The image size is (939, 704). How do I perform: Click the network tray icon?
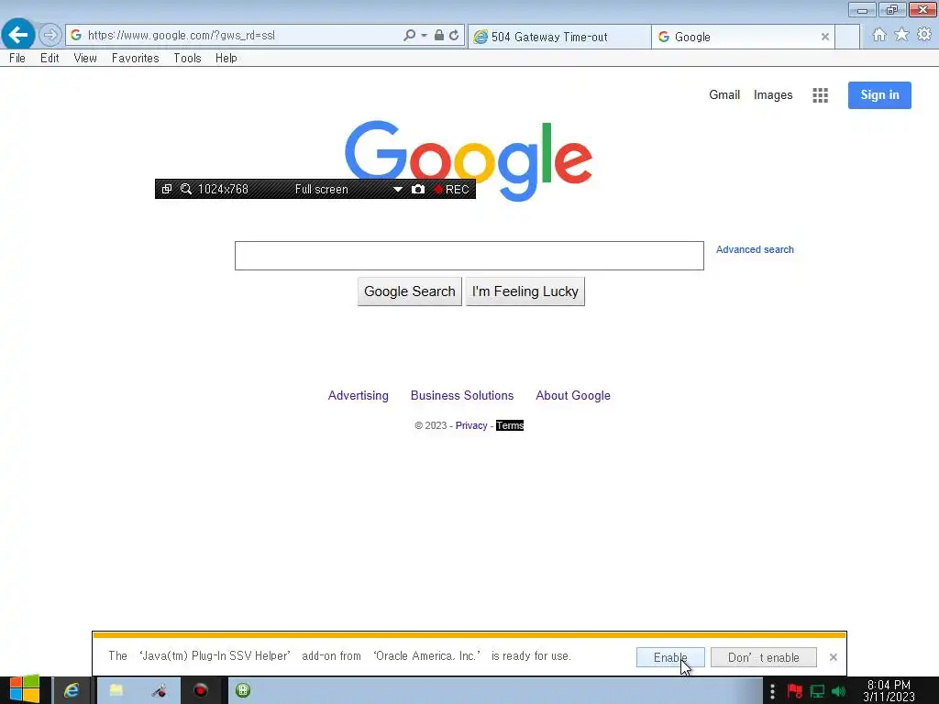tap(817, 691)
